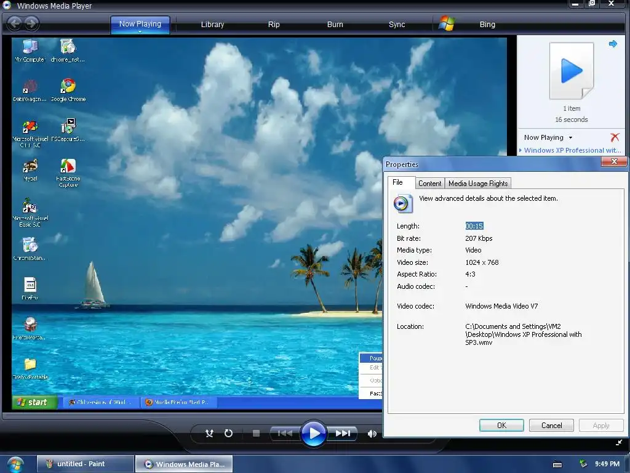Switch to the Content tab in Properties
This screenshot has height=473, width=630.
click(x=429, y=184)
